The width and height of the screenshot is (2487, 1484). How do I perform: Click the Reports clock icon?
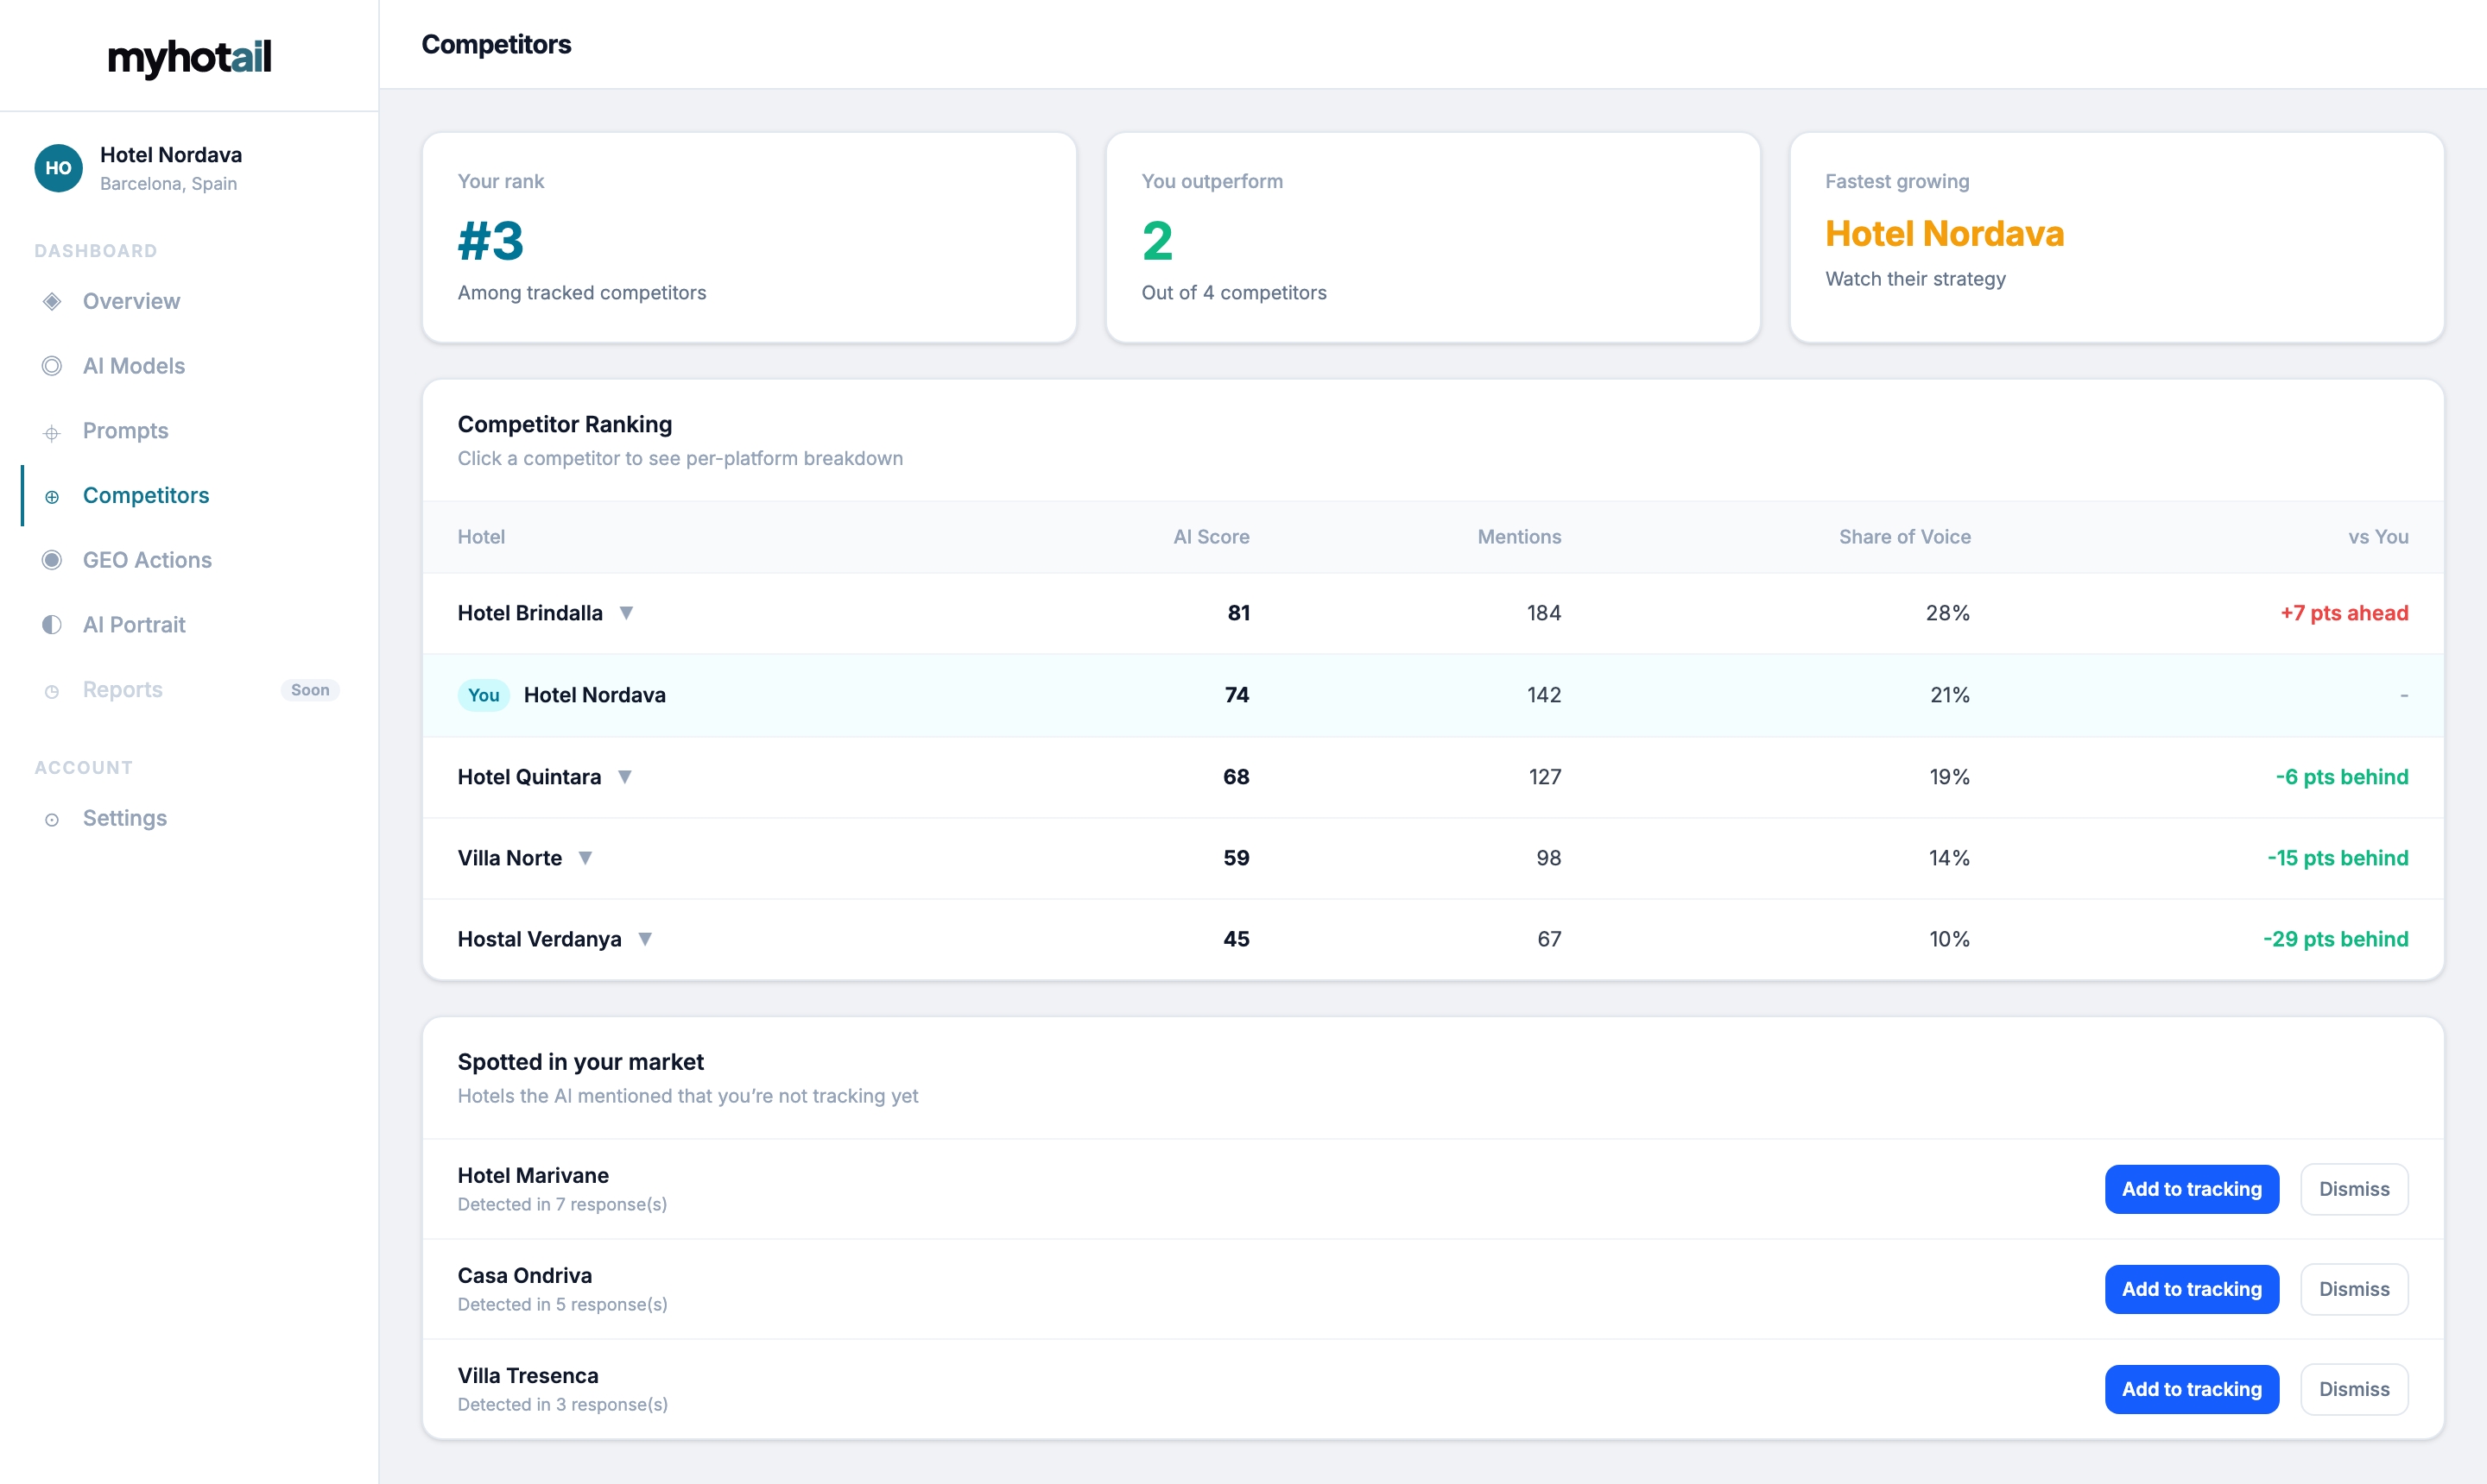(x=52, y=691)
